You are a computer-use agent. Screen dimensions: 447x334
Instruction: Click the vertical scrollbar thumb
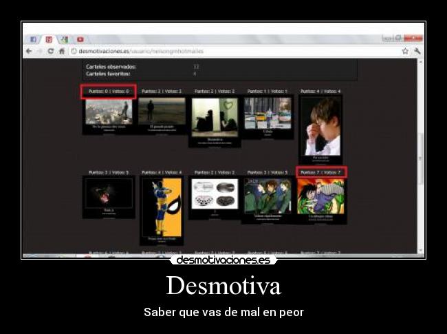421,158
